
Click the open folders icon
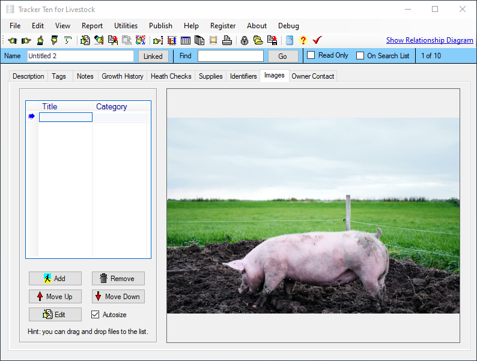point(258,40)
